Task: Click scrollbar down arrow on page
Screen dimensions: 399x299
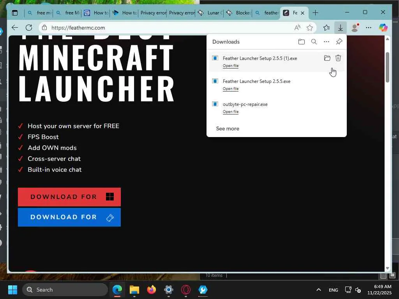Action: pos(387,268)
